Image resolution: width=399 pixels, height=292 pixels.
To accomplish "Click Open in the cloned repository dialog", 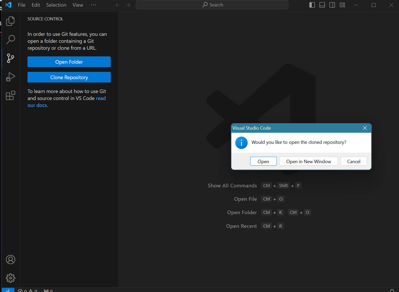I will coord(263,161).
